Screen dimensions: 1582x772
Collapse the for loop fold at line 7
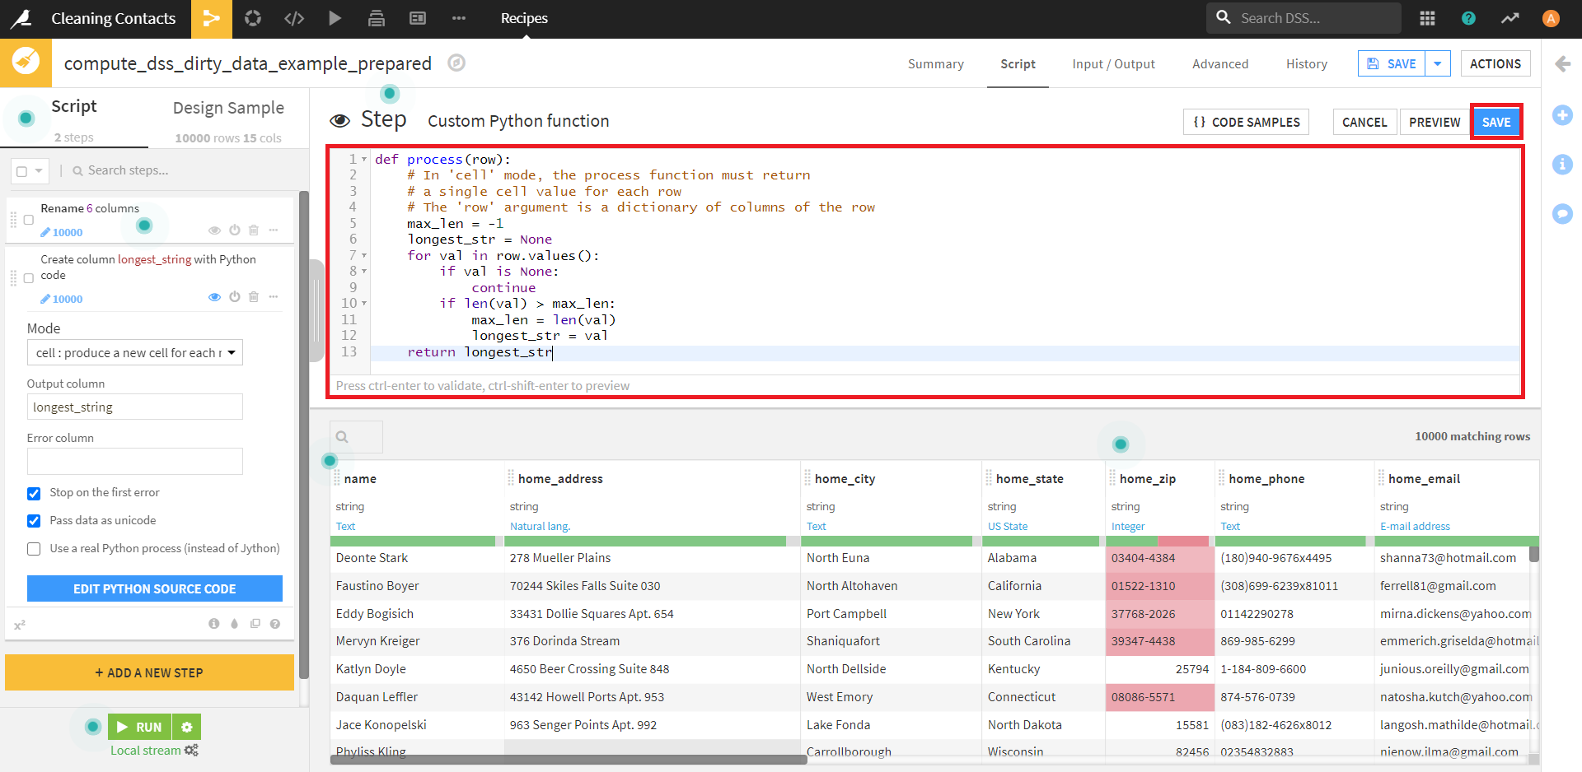364,256
